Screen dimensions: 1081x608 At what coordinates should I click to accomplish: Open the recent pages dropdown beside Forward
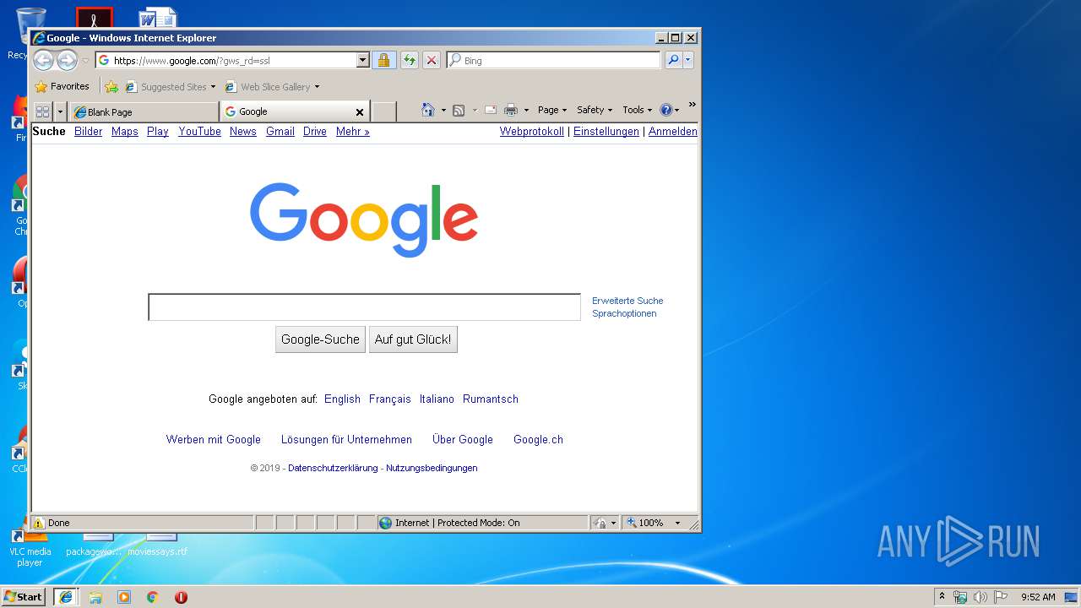[85, 61]
